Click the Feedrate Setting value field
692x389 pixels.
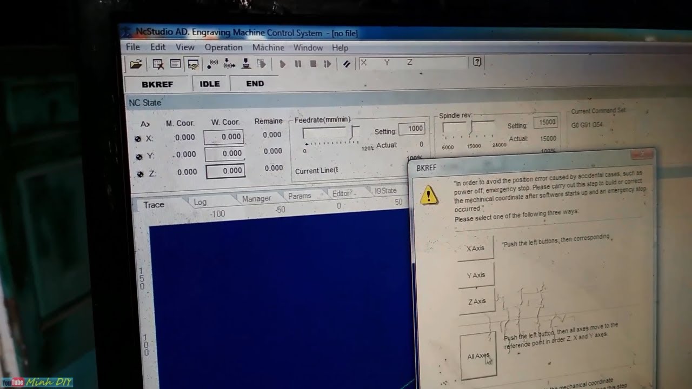pos(412,129)
